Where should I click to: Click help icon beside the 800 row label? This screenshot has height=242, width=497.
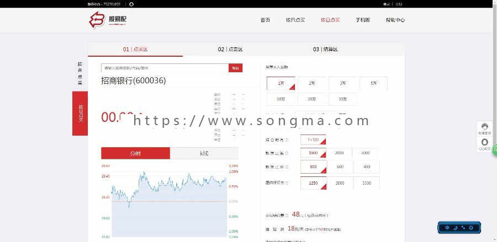(287, 166)
